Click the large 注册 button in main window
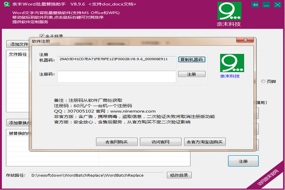Viewport: 285px width, 190px height. [x=243, y=161]
